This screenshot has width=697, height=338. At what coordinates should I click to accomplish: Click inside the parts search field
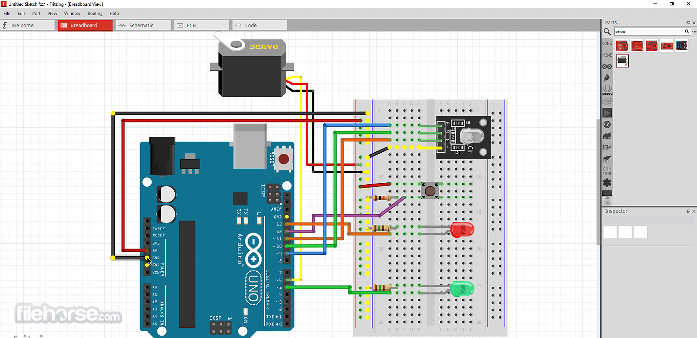point(649,32)
